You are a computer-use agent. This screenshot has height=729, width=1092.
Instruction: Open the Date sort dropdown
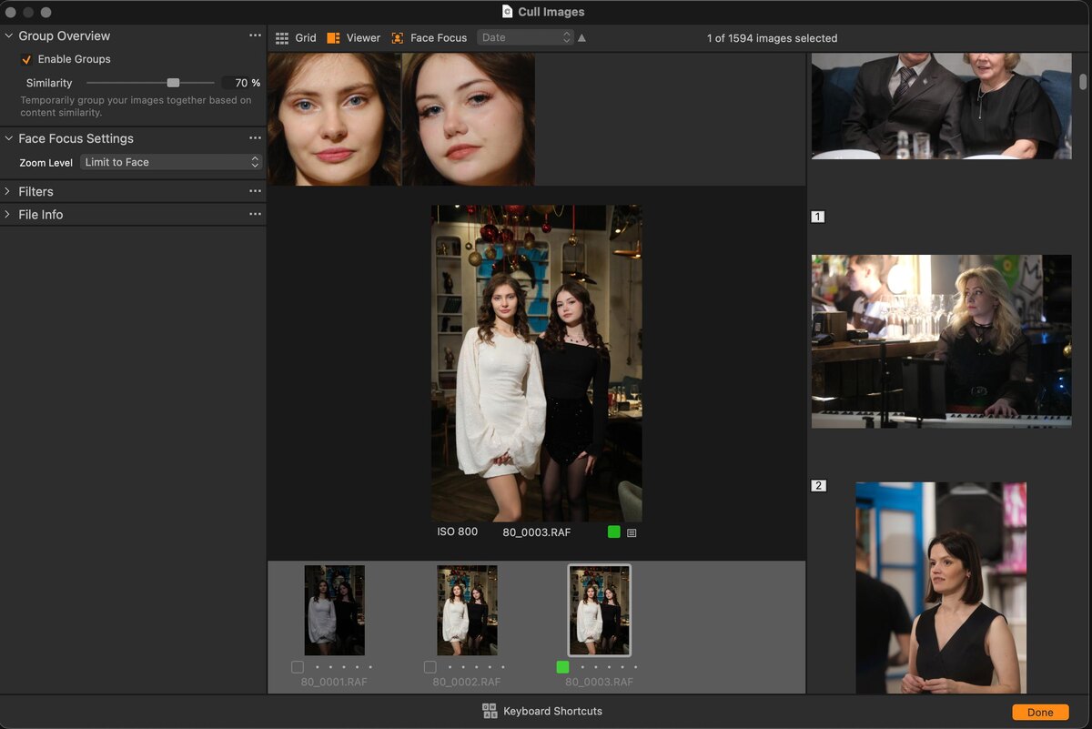(x=525, y=38)
